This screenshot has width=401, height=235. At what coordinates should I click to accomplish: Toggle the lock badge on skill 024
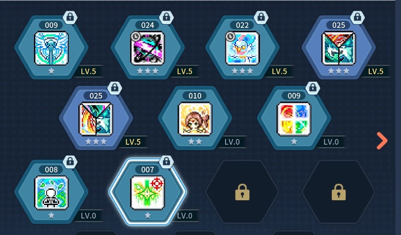tap(166, 17)
